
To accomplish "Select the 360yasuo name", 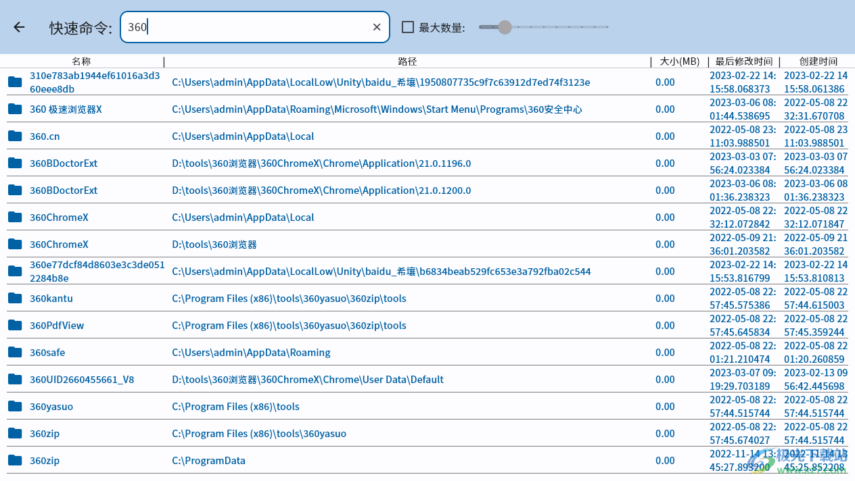I will 51,407.
